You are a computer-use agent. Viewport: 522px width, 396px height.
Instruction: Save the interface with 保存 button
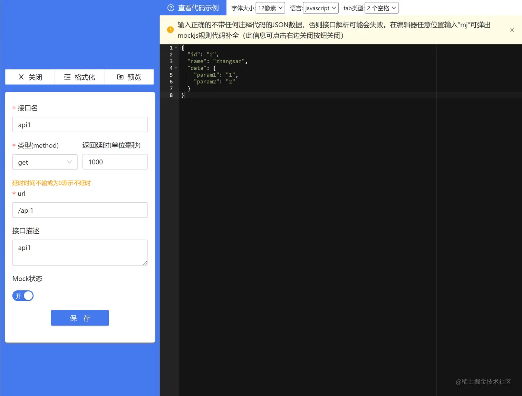80,318
